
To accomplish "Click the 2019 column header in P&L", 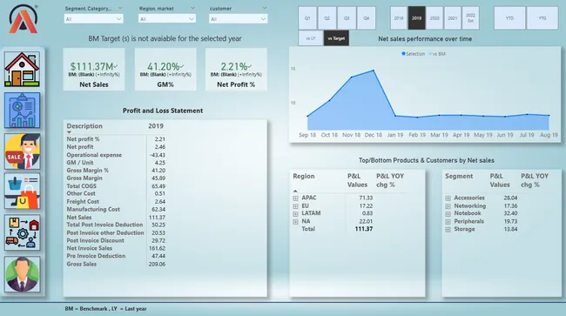I will (156, 126).
